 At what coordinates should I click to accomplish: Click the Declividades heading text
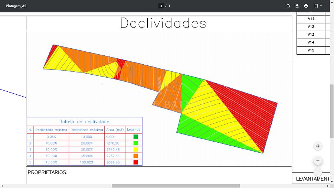tap(163, 23)
